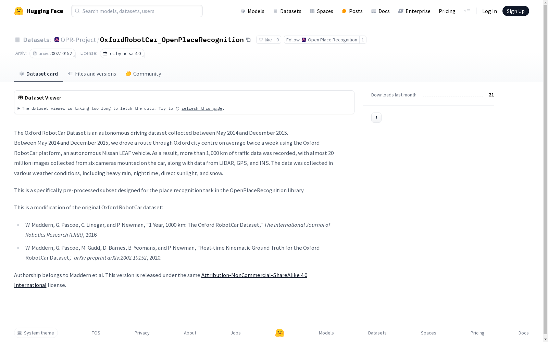Focus the search models, datasets, users field

tap(137, 11)
